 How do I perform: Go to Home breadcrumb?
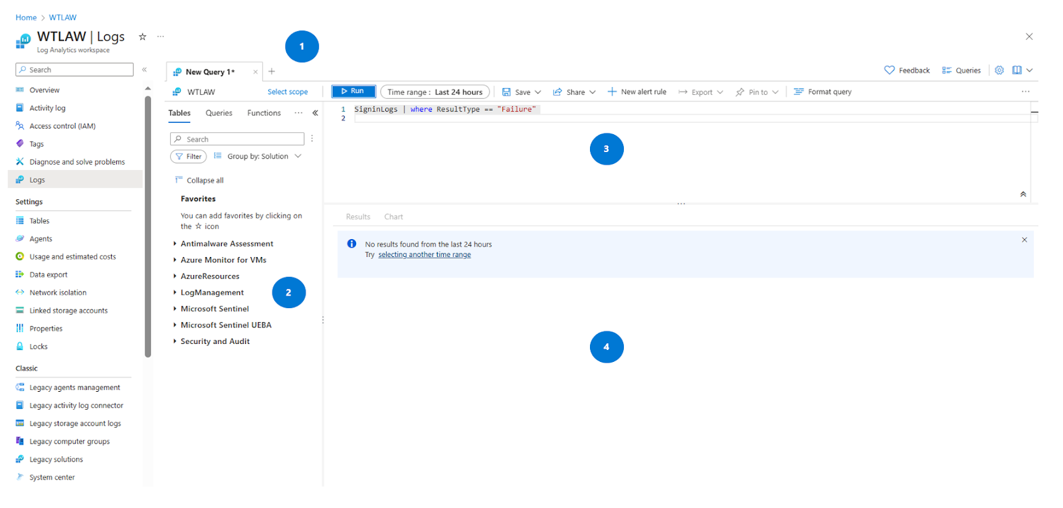tap(26, 18)
